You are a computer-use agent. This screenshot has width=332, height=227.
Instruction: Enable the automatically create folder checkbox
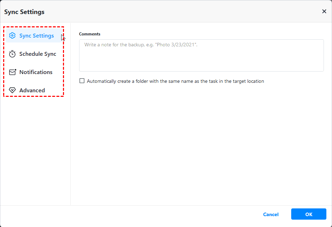pyautogui.click(x=82, y=81)
